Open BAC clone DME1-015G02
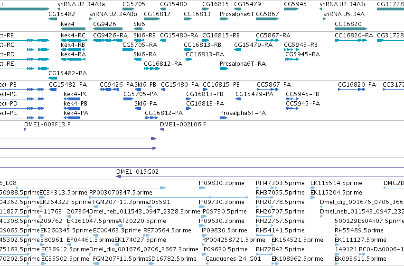This screenshot has height=266, width=404. 137,171
